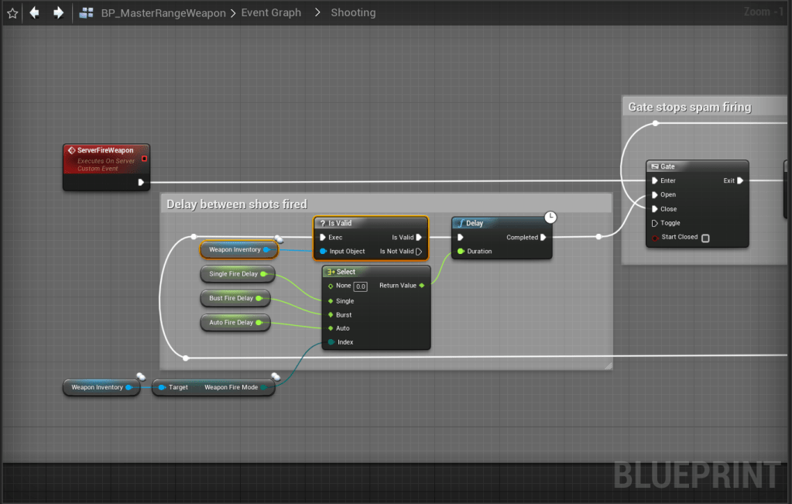Click the Select Index pin

[331, 342]
